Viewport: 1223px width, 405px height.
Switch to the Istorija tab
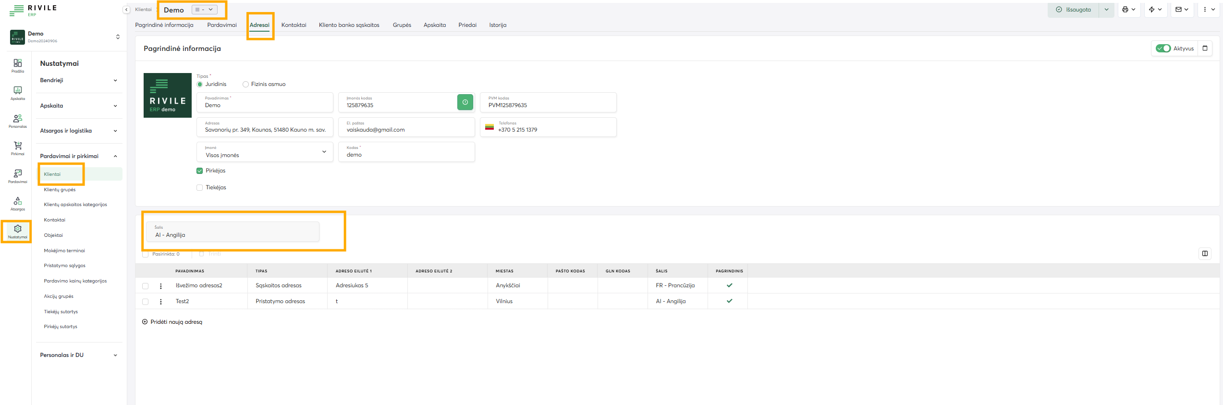pos(498,25)
